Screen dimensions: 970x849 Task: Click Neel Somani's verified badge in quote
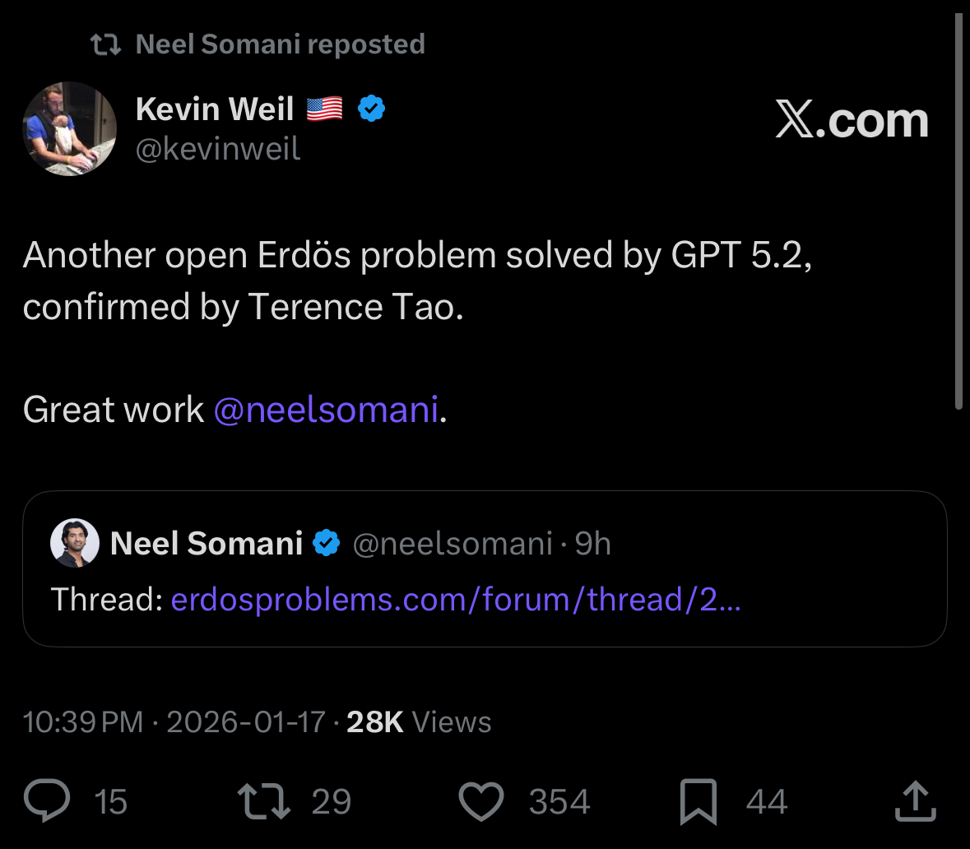pos(326,543)
